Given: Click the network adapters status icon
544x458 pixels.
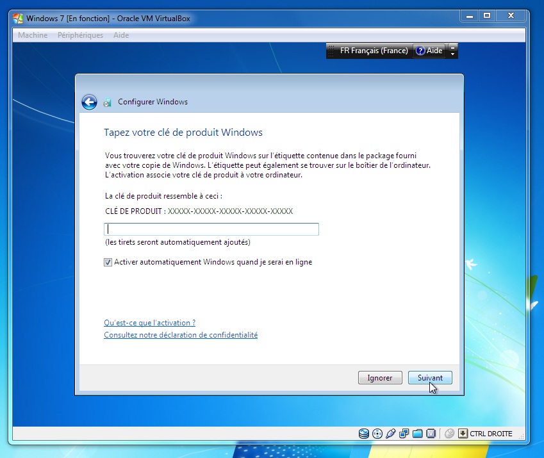Looking at the screenshot, I should coord(404,434).
